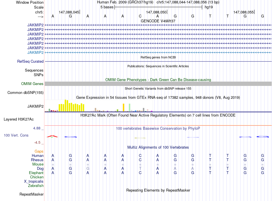
Task: Click '100 vertebrates Basewise Conservation by PhyloP'
Action: pyautogui.click(x=158, y=129)
